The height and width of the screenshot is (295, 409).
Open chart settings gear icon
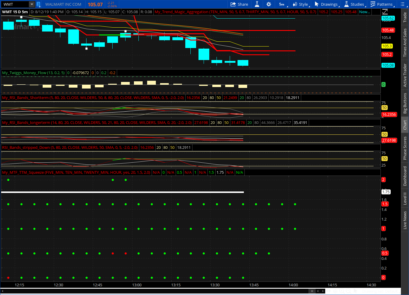point(269,4)
